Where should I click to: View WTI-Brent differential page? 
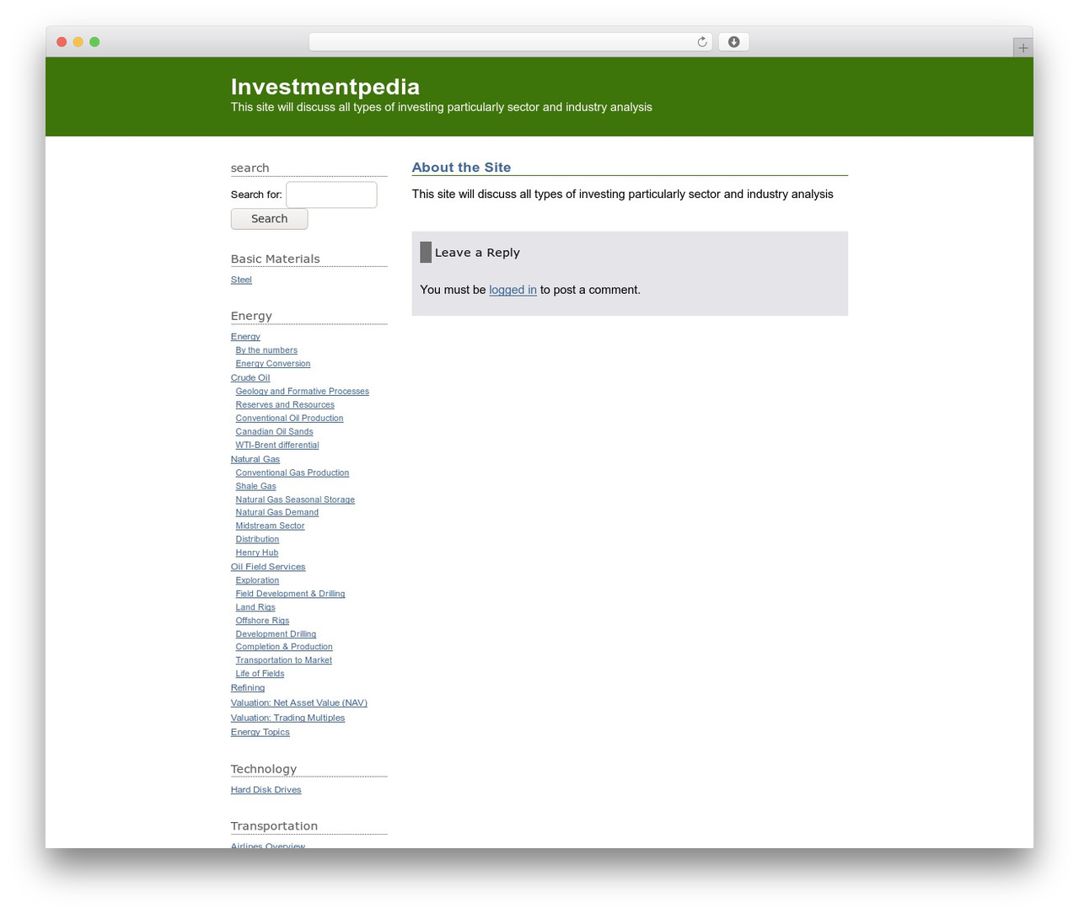pyautogui.click(x=277, y=446)
